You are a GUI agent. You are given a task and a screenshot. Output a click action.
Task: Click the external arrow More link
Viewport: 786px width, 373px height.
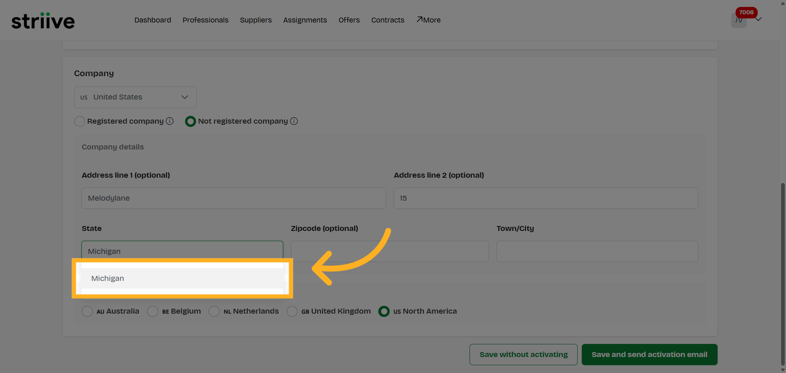pos(429,20)
